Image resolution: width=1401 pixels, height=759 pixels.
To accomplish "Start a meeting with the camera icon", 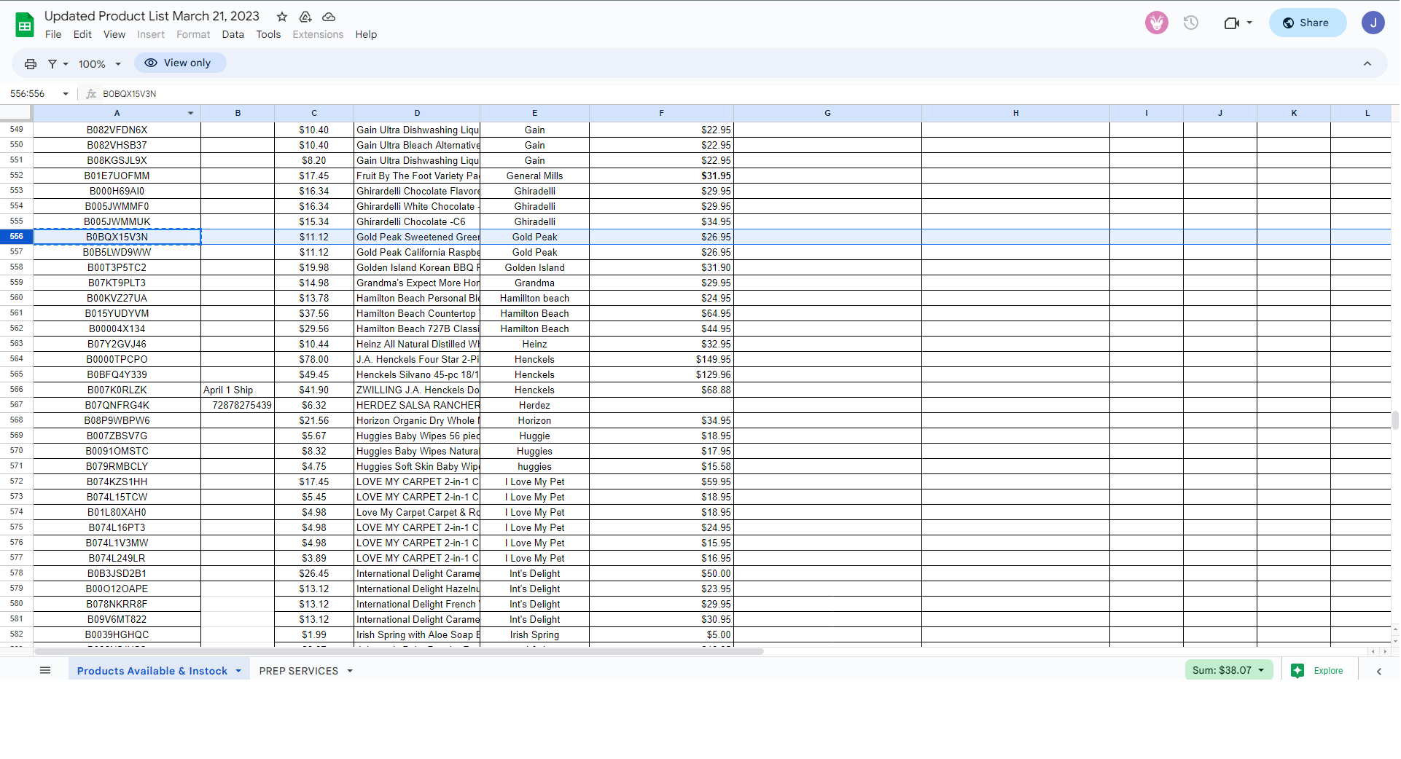I will (x=1231, y=23).
